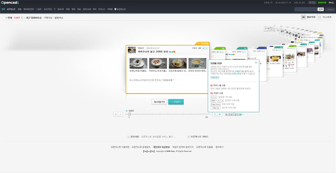The height and width of the screenshot is (173, 336).
Task: Open the cappuccino latte art thumbnail
Action: pos(158,64)
